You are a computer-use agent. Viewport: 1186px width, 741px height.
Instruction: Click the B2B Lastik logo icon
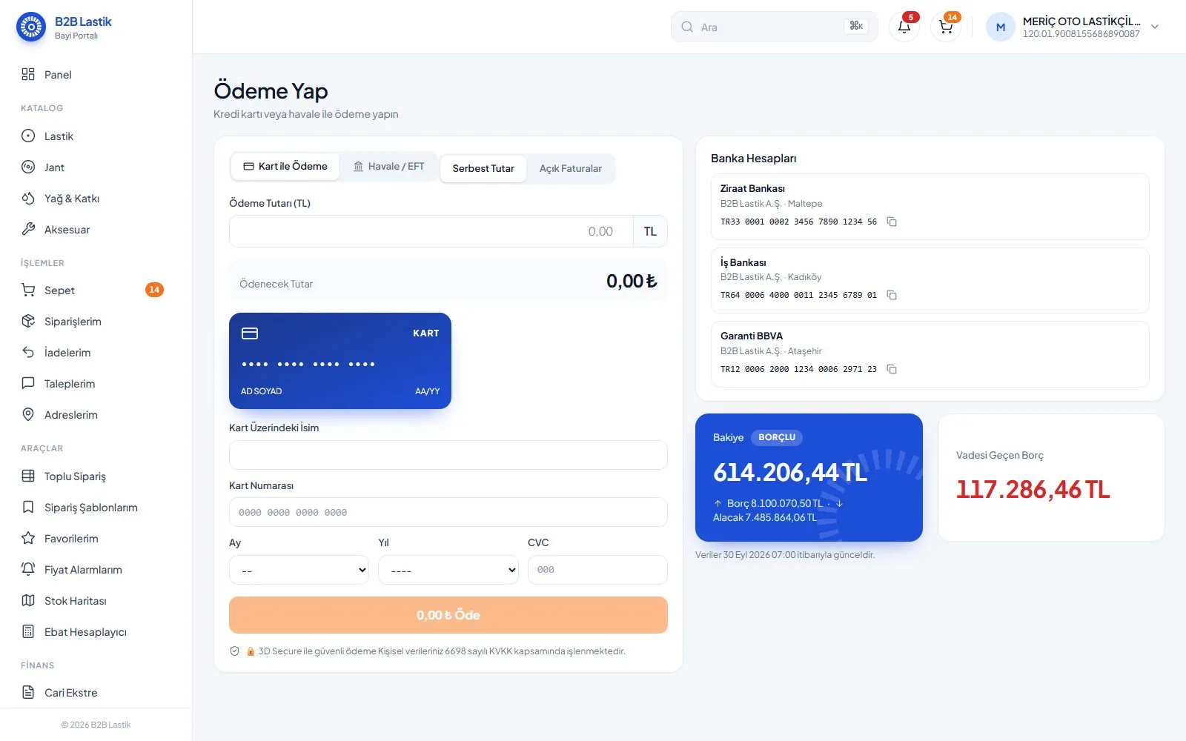(x=31, y=27)
